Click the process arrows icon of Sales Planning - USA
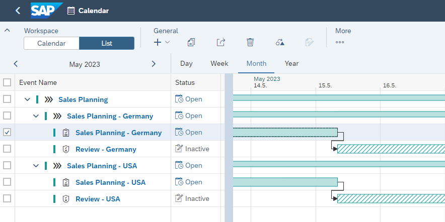 pos(57,166)
